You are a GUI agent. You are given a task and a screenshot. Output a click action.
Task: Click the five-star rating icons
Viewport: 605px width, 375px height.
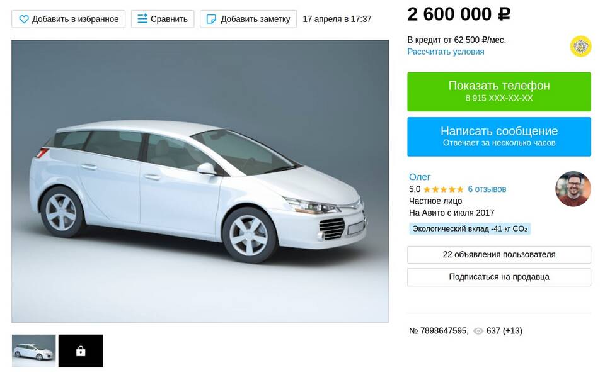pyautogui.click(x=443, y=189)
